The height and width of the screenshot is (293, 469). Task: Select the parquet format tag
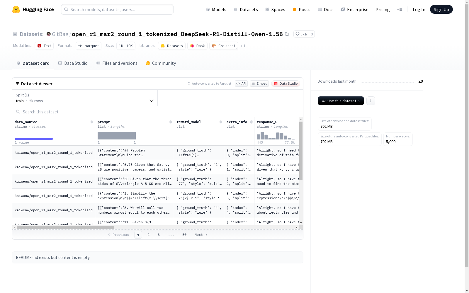coord(89,46)
